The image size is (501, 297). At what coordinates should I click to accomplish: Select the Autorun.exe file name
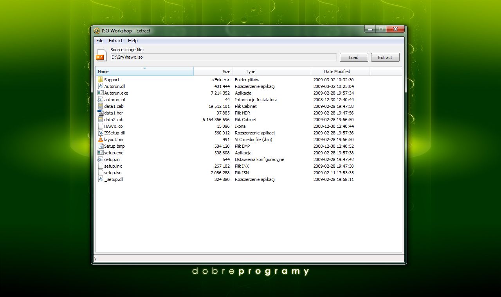tap(116, 93)
